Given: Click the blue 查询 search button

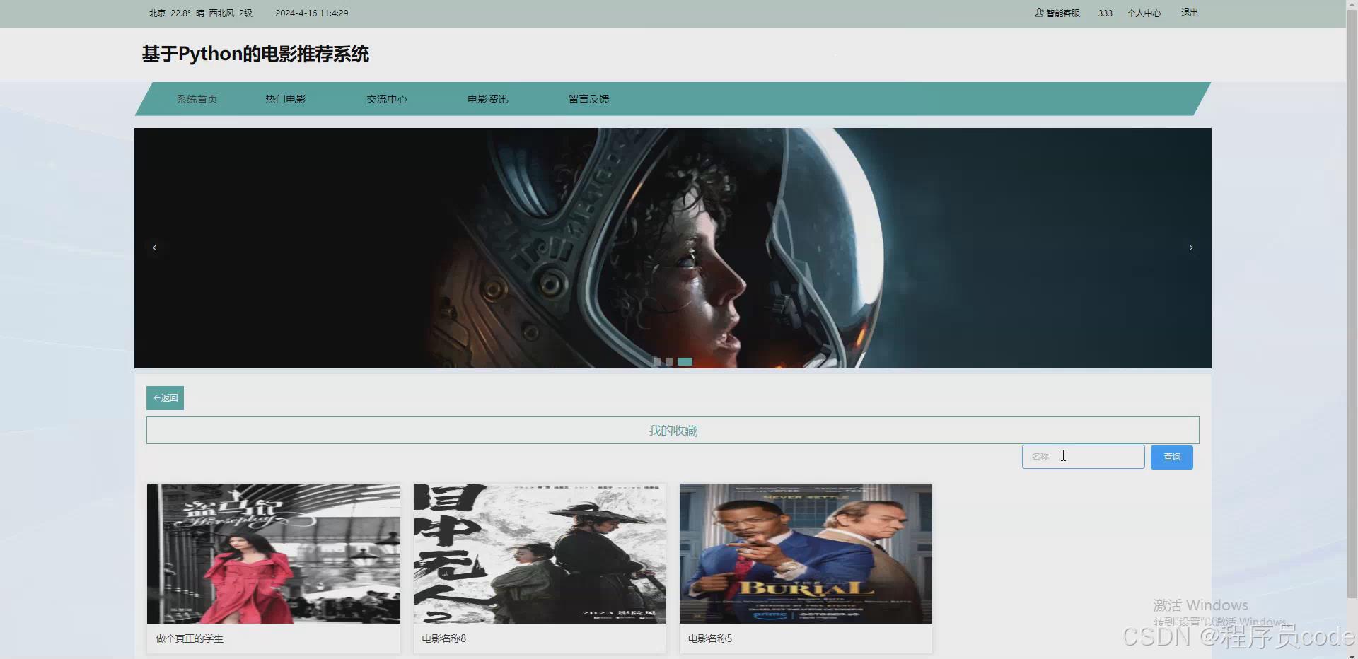Looking at the screenshot, I should pos(1171,457).
